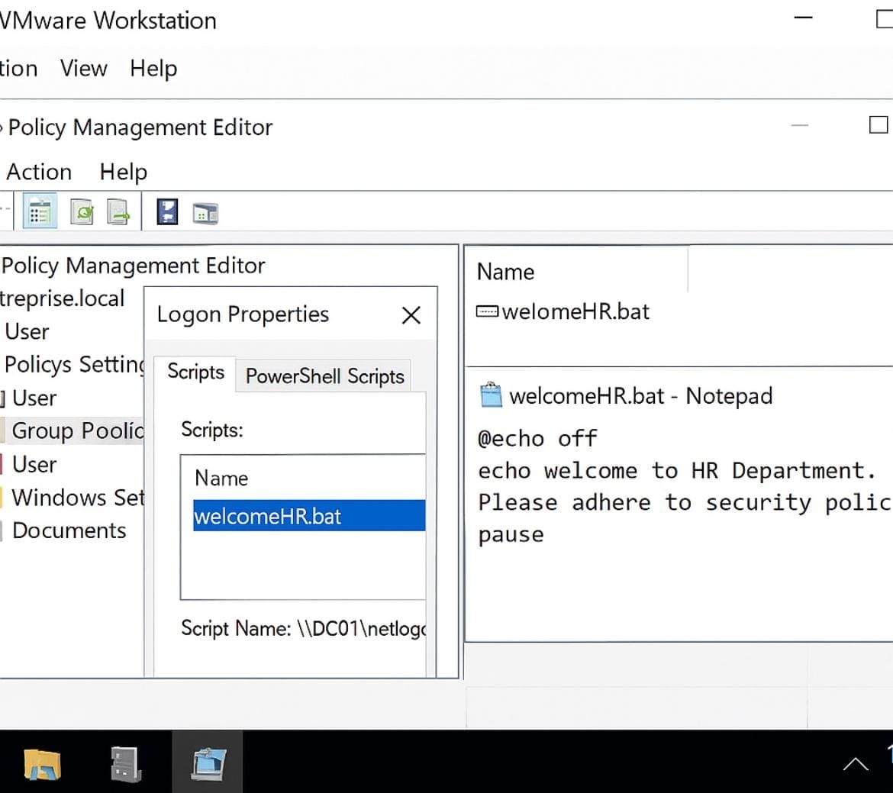Select the Documents tree node
The height and width of the screenshot is (793, 893).
click(x=69, y=531)
